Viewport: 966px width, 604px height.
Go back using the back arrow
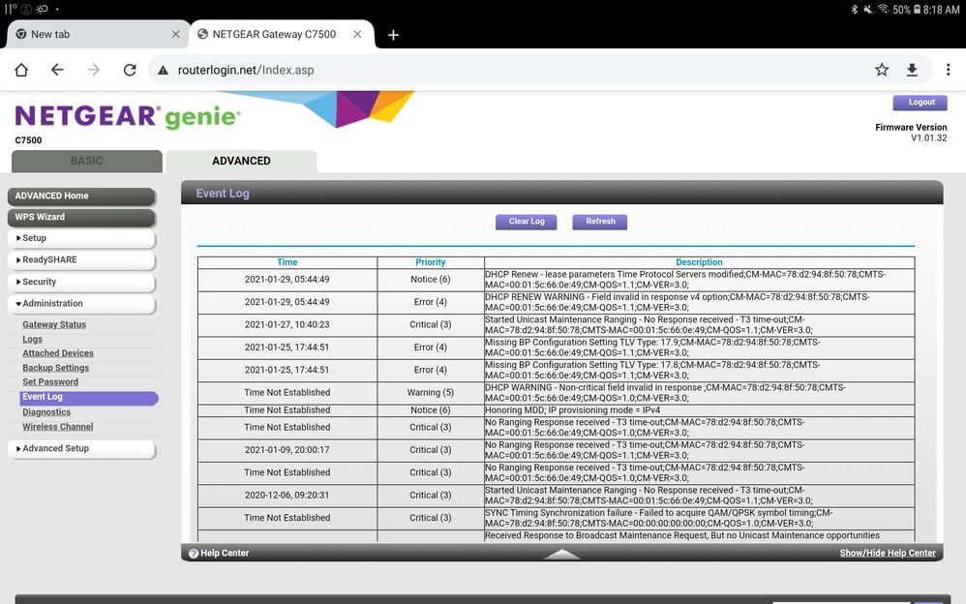(x=57, y=70)
